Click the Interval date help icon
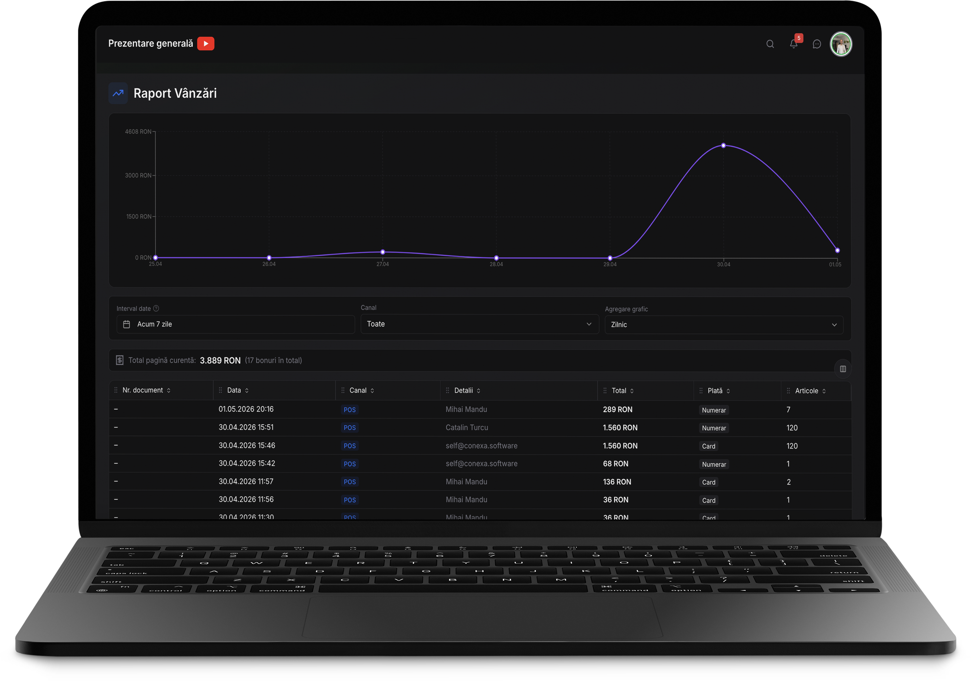 (x=156, y=309)
